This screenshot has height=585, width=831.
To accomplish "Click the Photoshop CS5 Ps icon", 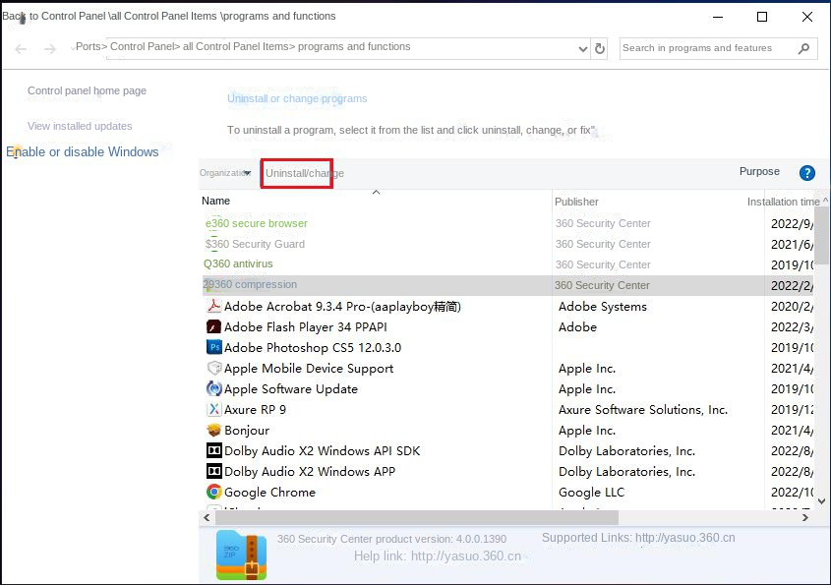I will tap(214, 347).
